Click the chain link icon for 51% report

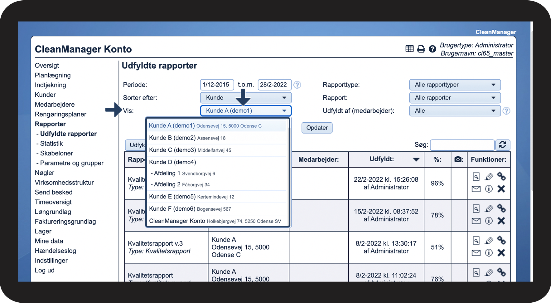[x=501, y=240]
